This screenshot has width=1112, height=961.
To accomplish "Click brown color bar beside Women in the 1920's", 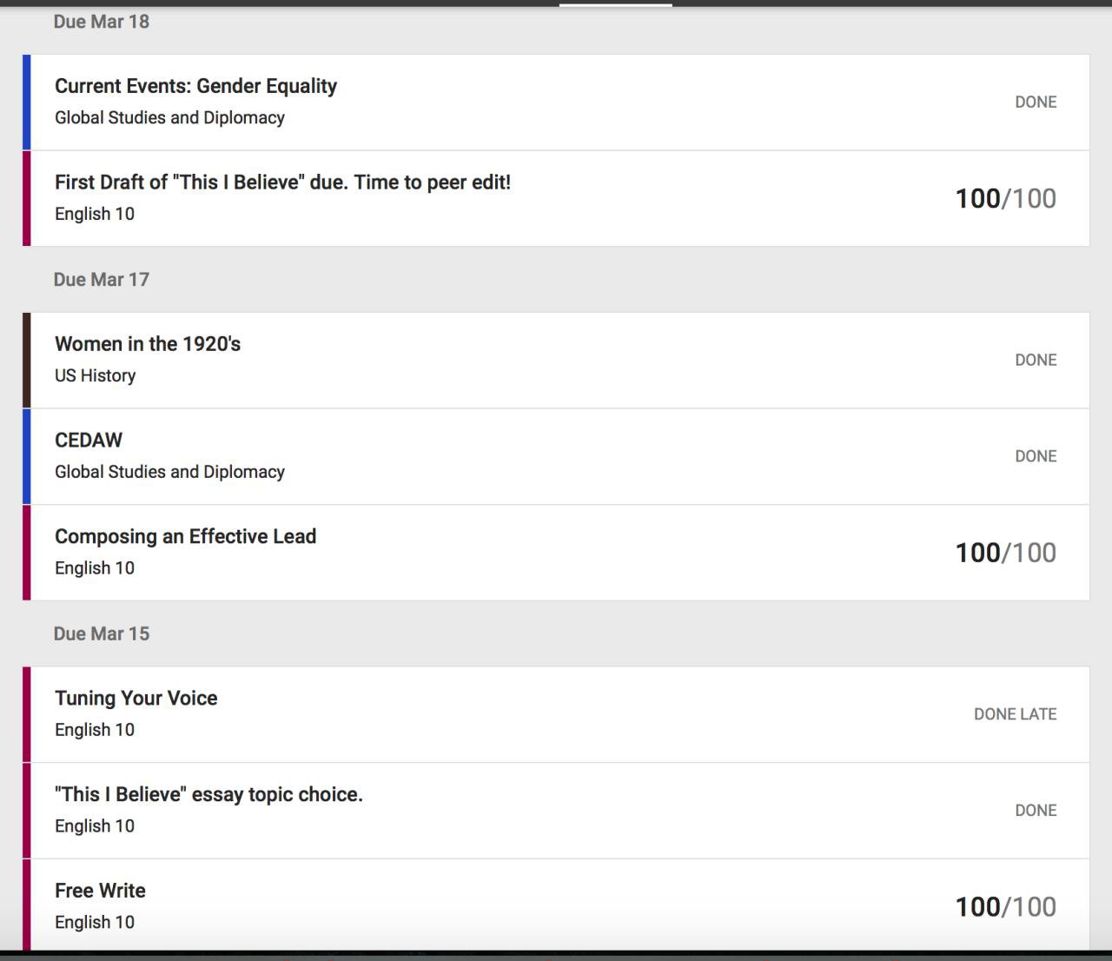I will point(27,360).
